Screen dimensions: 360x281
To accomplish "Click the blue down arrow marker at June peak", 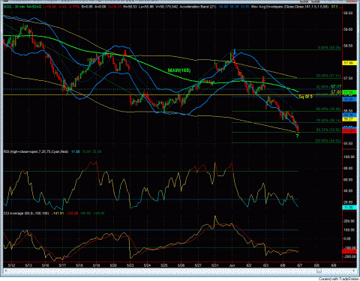I will point(235,52).
